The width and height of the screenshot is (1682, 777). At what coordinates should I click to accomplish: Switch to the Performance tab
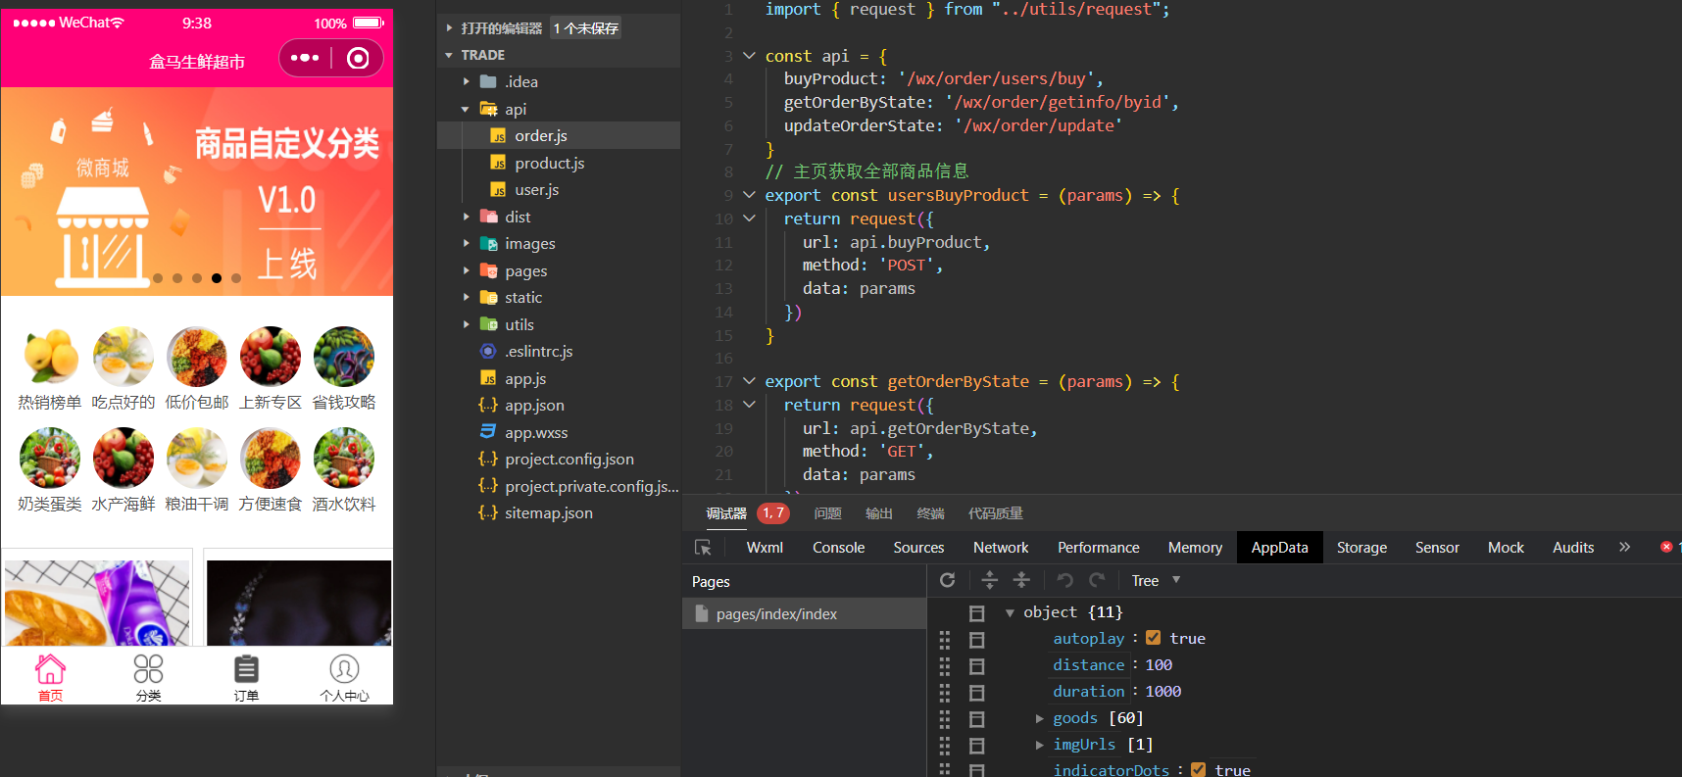[1098, 548]
